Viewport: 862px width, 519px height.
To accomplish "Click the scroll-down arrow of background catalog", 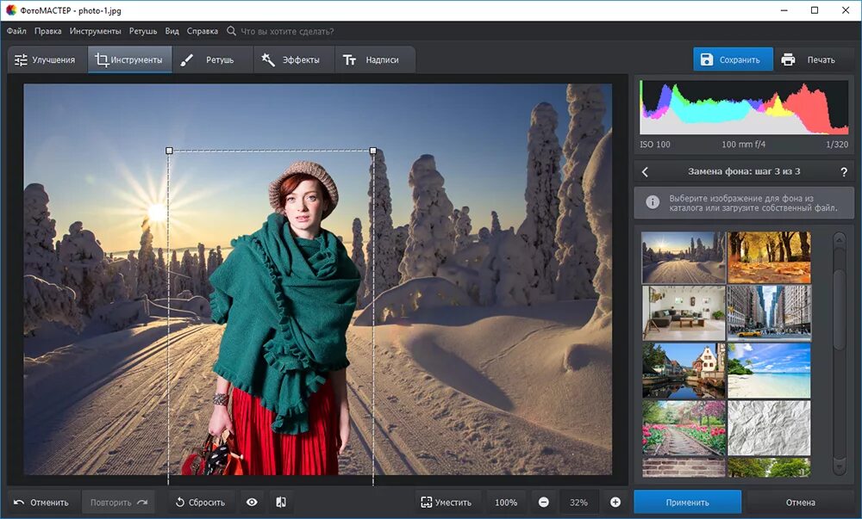I will click(839, 466).
